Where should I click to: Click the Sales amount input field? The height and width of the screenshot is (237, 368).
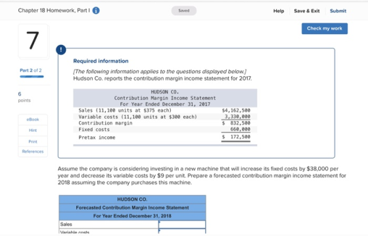[x=182, y=224]
